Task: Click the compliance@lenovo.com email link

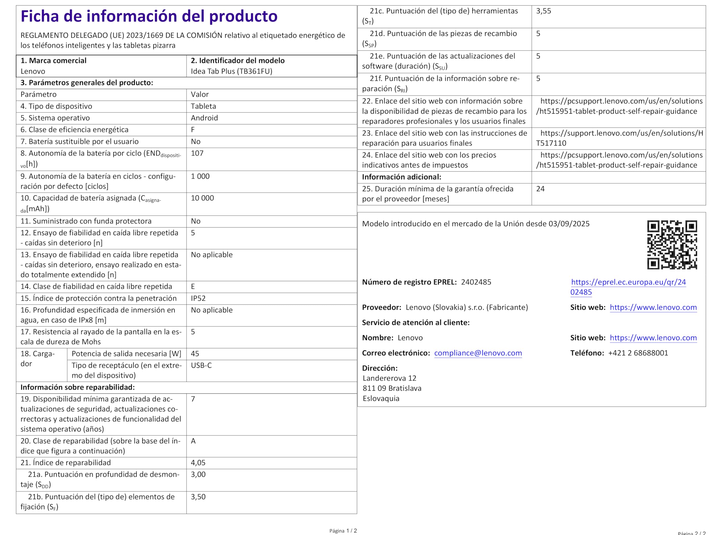Action: pyautogui.click(x=478, y=353)
